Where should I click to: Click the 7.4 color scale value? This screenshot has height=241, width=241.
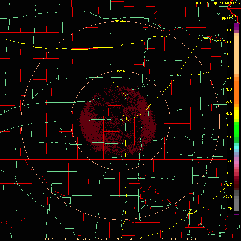[229, 66]
